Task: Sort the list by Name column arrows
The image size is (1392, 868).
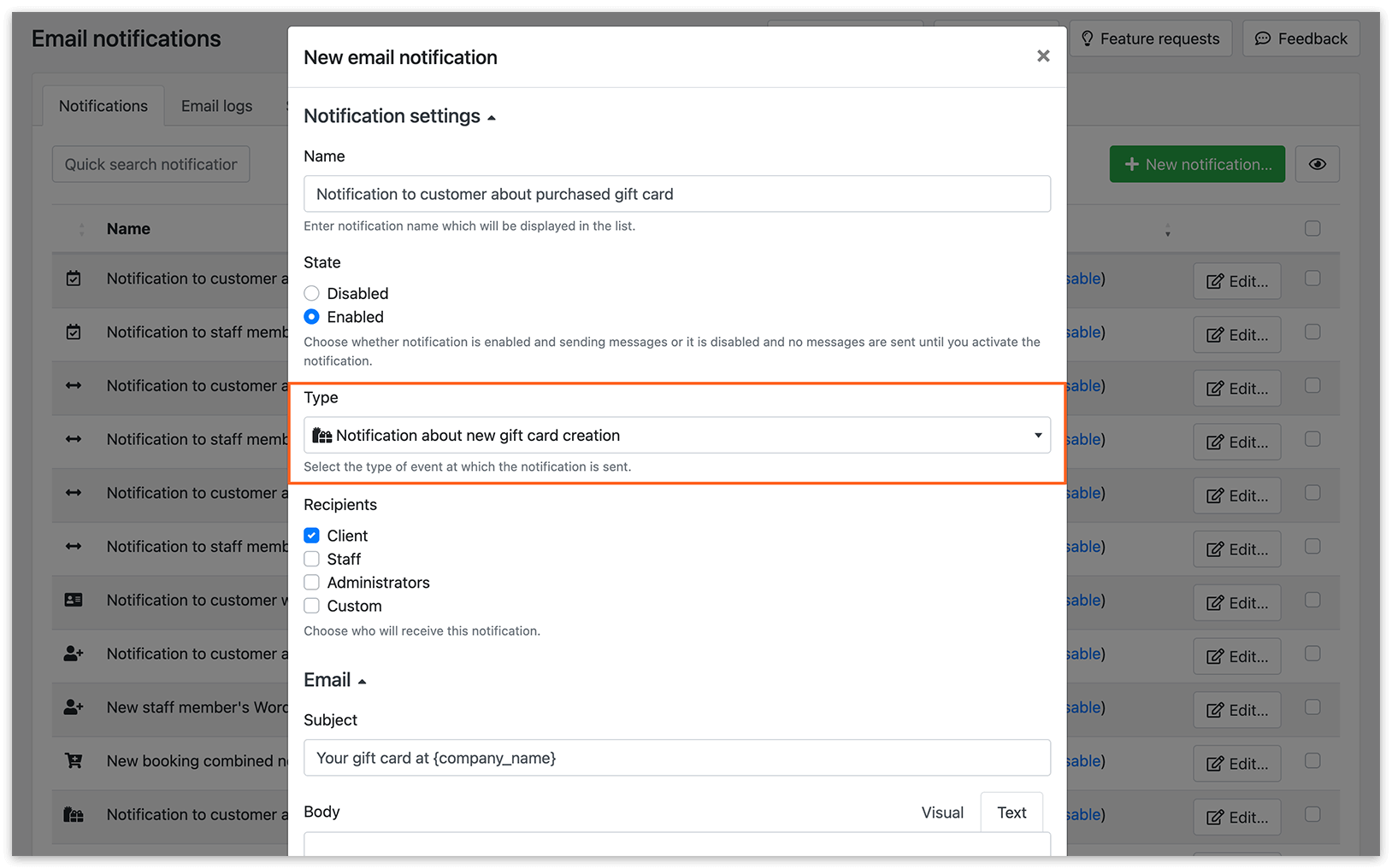Action: coord(82,229)
